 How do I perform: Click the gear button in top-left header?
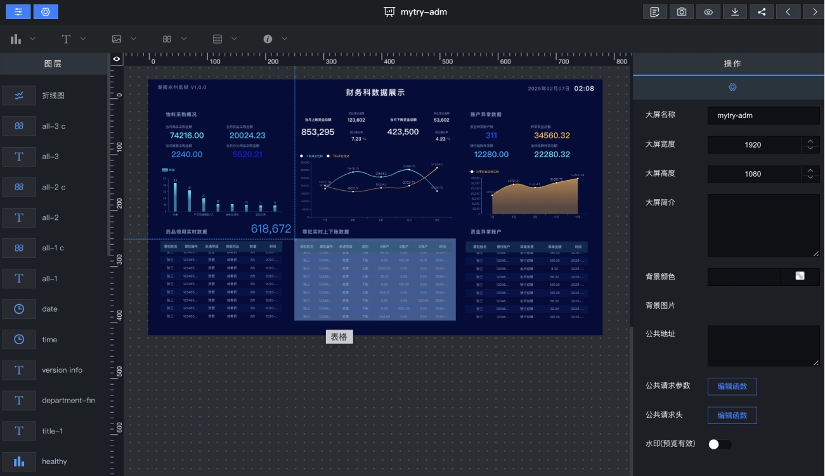(46, 11)
